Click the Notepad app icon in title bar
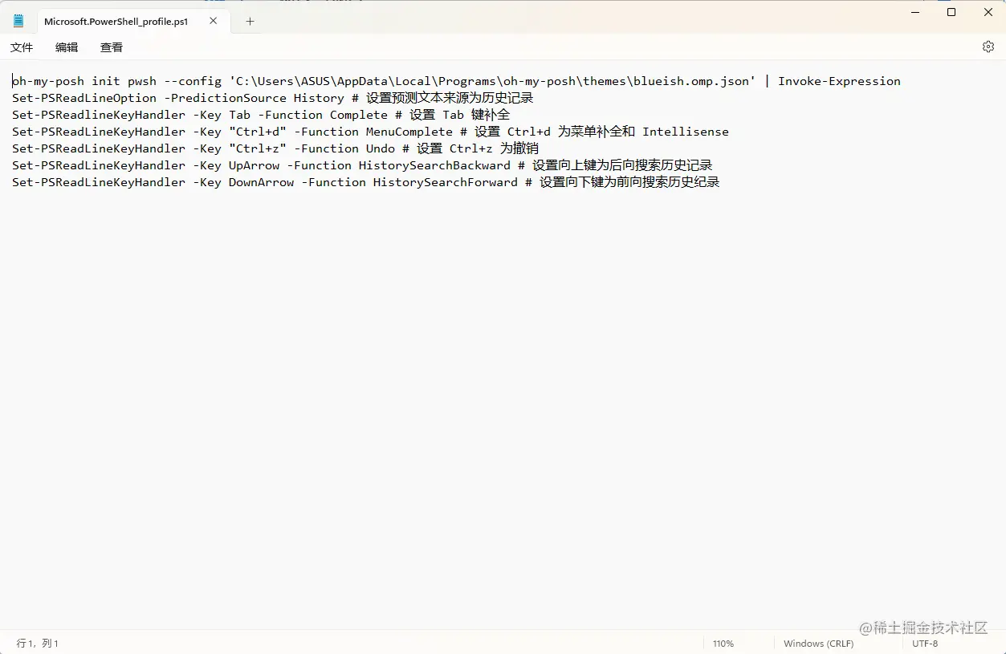Screen dimensions: 1006x654 [18, 21]
